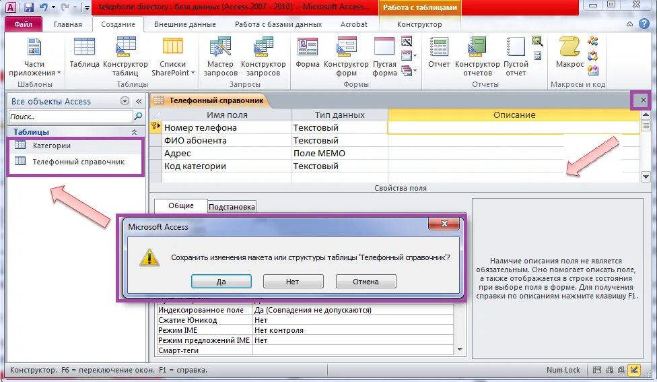Click the Redo arrow icon
Viewport: 657px width, 382px height.
click(65, 7)
